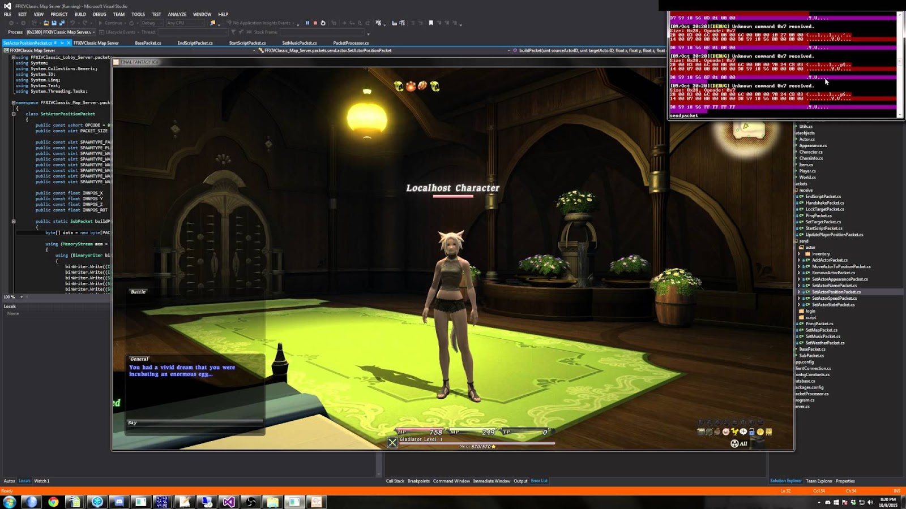Click the Save All icon
Screen dimensions: 906x509
click(x=62, y=23)
